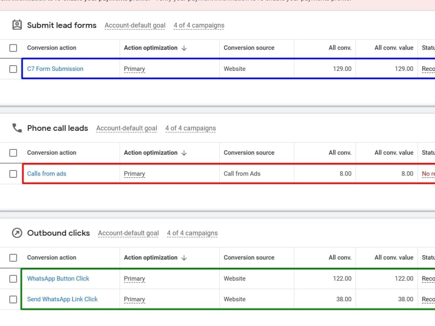
Task: Sort by Action optimization arrow in Submit lead forms
Action: click(184, 48)
